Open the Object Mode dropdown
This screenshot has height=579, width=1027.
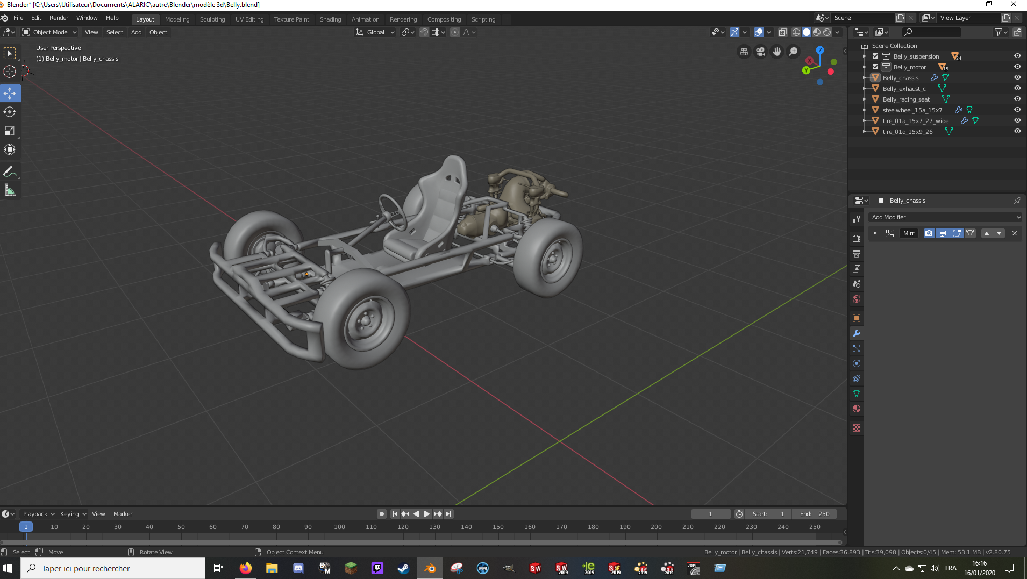(50, 32)
